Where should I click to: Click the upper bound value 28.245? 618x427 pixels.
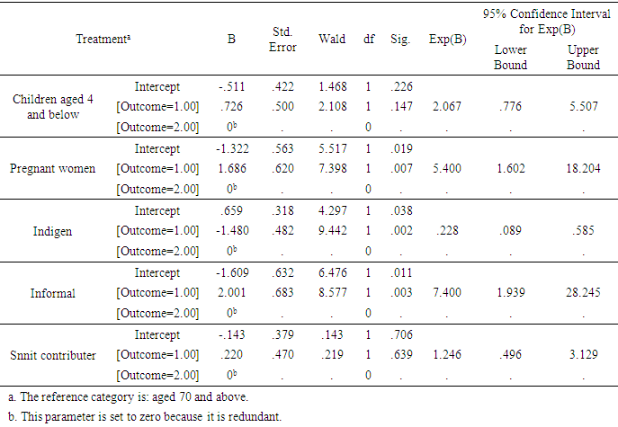click(583, 292)
